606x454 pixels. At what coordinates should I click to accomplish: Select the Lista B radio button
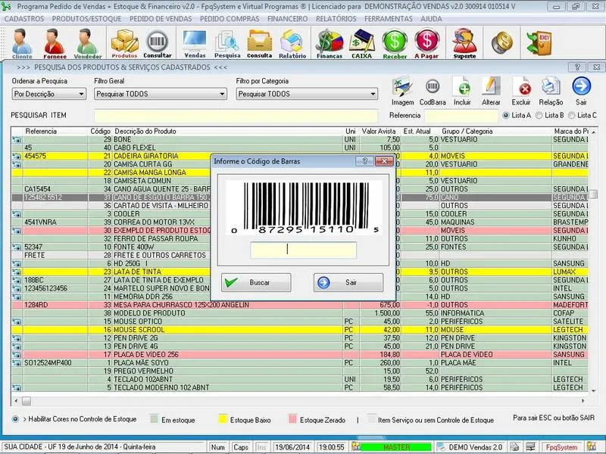tap(539, 115)
